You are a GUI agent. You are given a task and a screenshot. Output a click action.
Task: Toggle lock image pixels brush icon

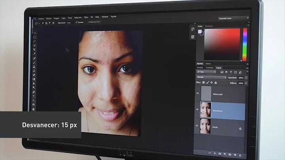coord(207,82)
